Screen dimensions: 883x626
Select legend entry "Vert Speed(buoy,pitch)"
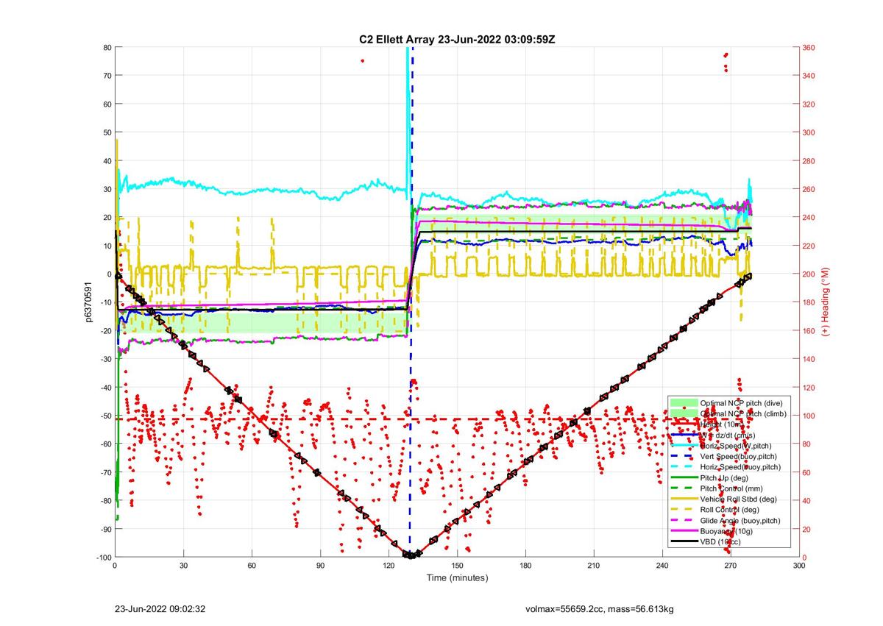738,456
